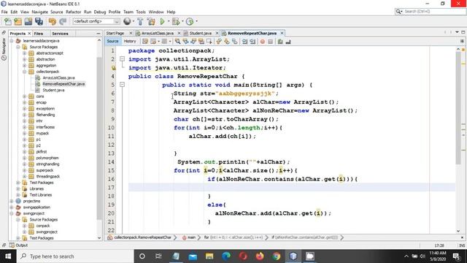The width and height of the screenshot is (467, 263).
Task: Open the File menu
Action: coord(4,12)
